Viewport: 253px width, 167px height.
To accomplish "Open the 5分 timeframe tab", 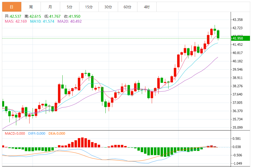I will 70,7.
